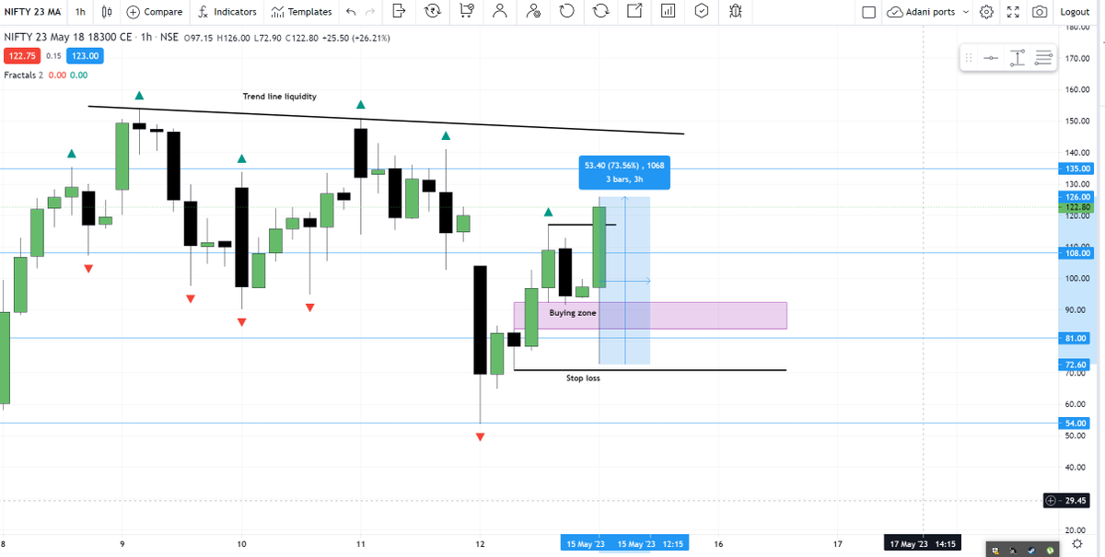This screenshot has height=557, width=1105.
Task: Redo the last undone action
Action: (x=370, y=12)
